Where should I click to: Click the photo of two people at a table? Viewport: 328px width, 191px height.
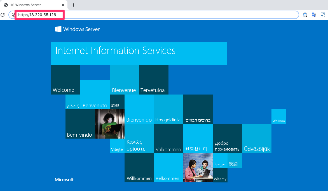tap(198, 168)
